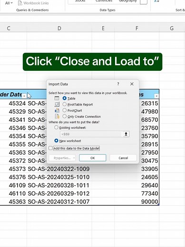Click the date cell 45341
This screenshot has width=185, height=247.
pos(13,120)
